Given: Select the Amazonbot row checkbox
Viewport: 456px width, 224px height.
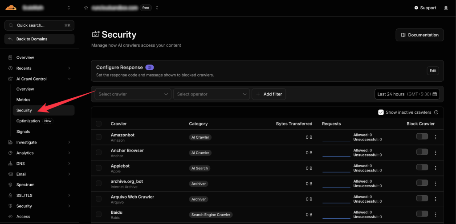Looking at the screenshot, I should click(x=98, y=137).
